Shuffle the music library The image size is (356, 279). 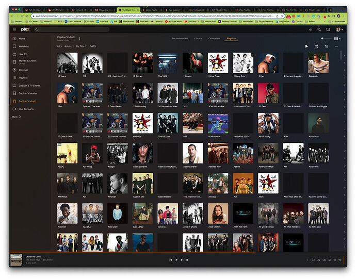[316, 46]
